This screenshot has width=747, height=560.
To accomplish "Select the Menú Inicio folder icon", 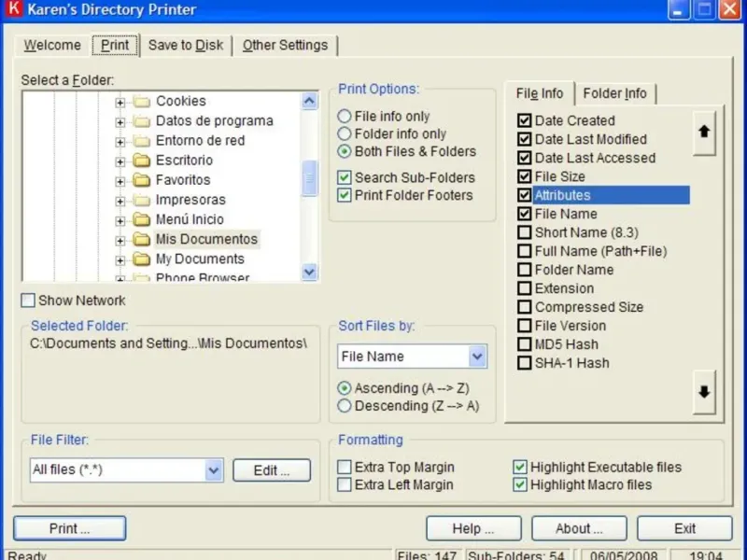I will tap(142, 219).
